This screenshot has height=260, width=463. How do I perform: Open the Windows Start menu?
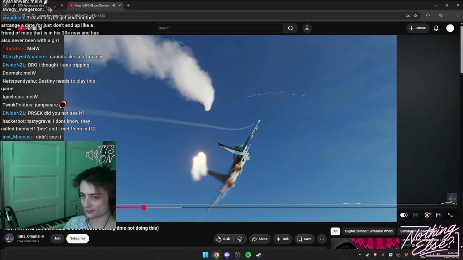[205, 255]
